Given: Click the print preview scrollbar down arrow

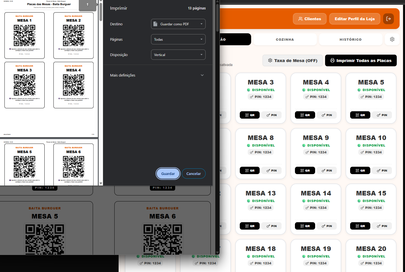Looking at the screenshot, I should [101, 183].
